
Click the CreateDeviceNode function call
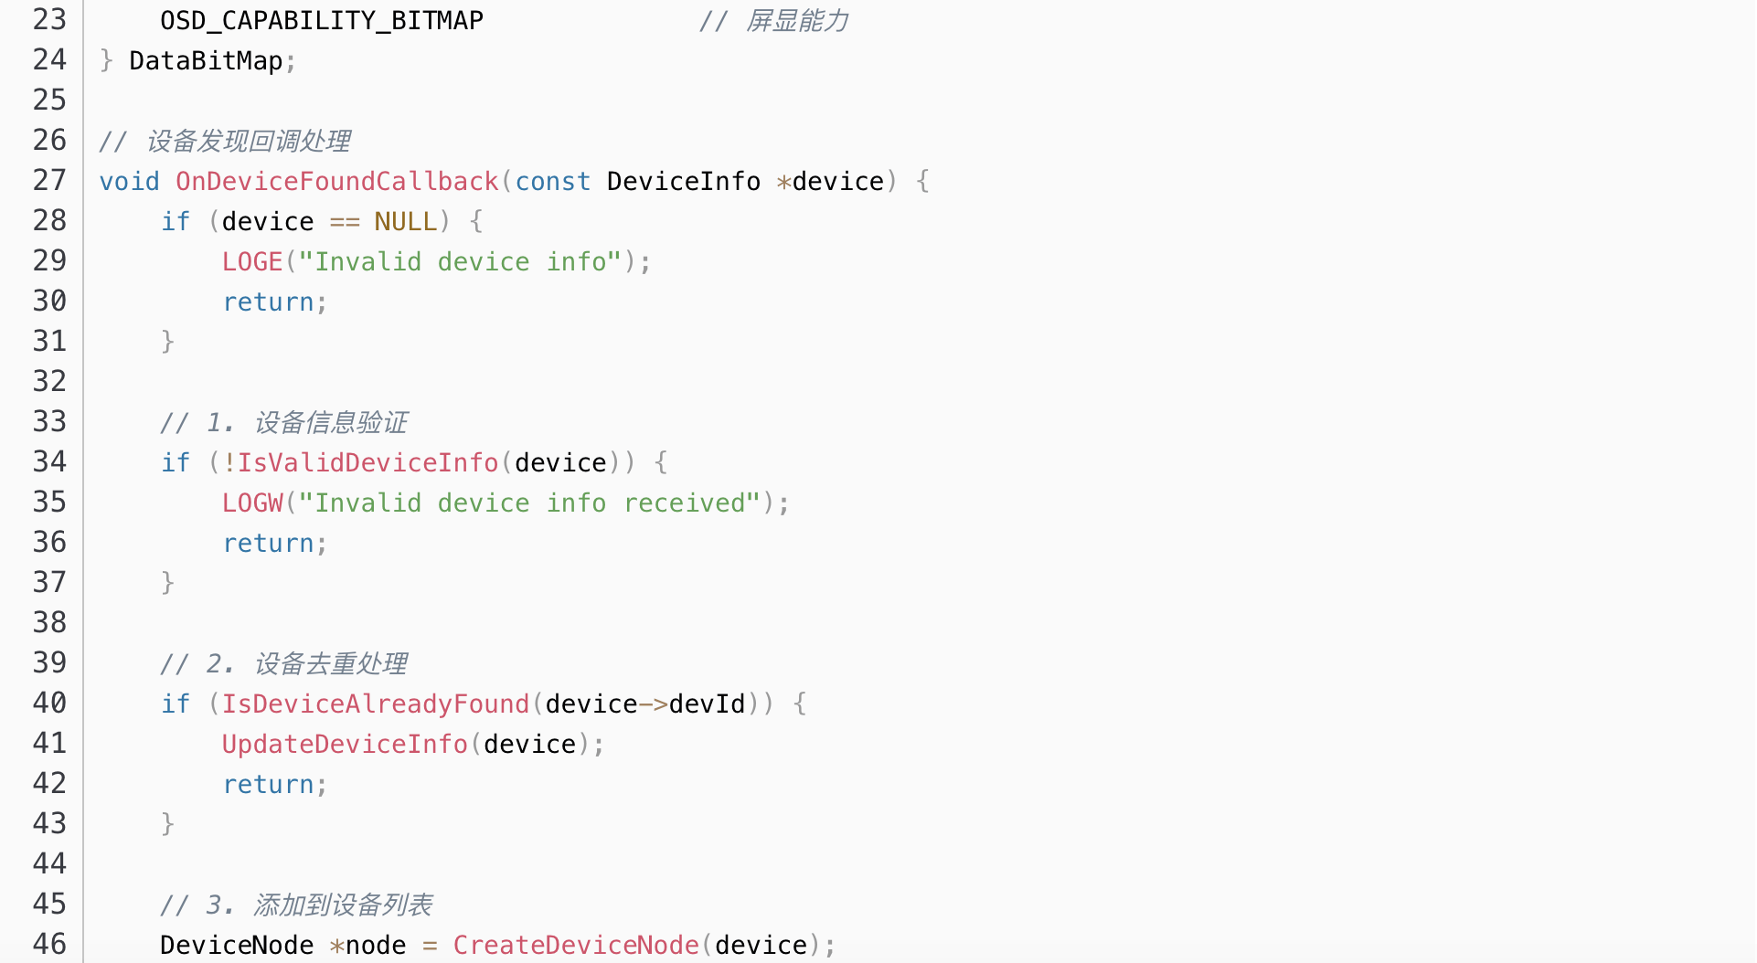click(x=576, y=945)
